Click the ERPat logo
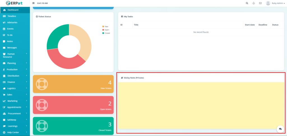This screenshot has width=287, height=136. [14, 3]
